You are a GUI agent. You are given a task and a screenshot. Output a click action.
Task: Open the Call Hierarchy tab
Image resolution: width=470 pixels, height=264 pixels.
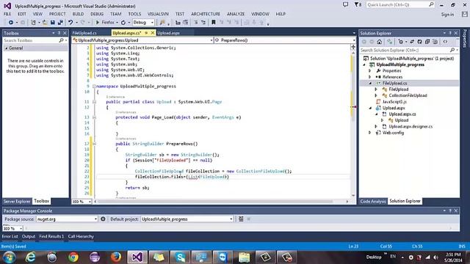tap(81, 236)
